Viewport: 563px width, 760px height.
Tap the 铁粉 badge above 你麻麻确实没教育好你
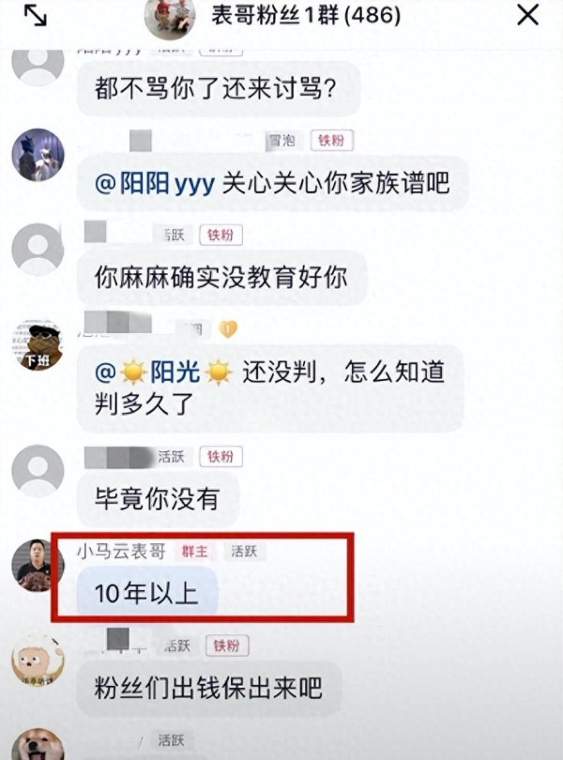[221, 236]
